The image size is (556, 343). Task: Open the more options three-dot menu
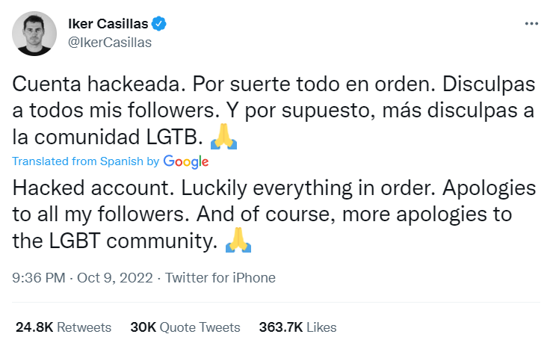click(531, 24)
